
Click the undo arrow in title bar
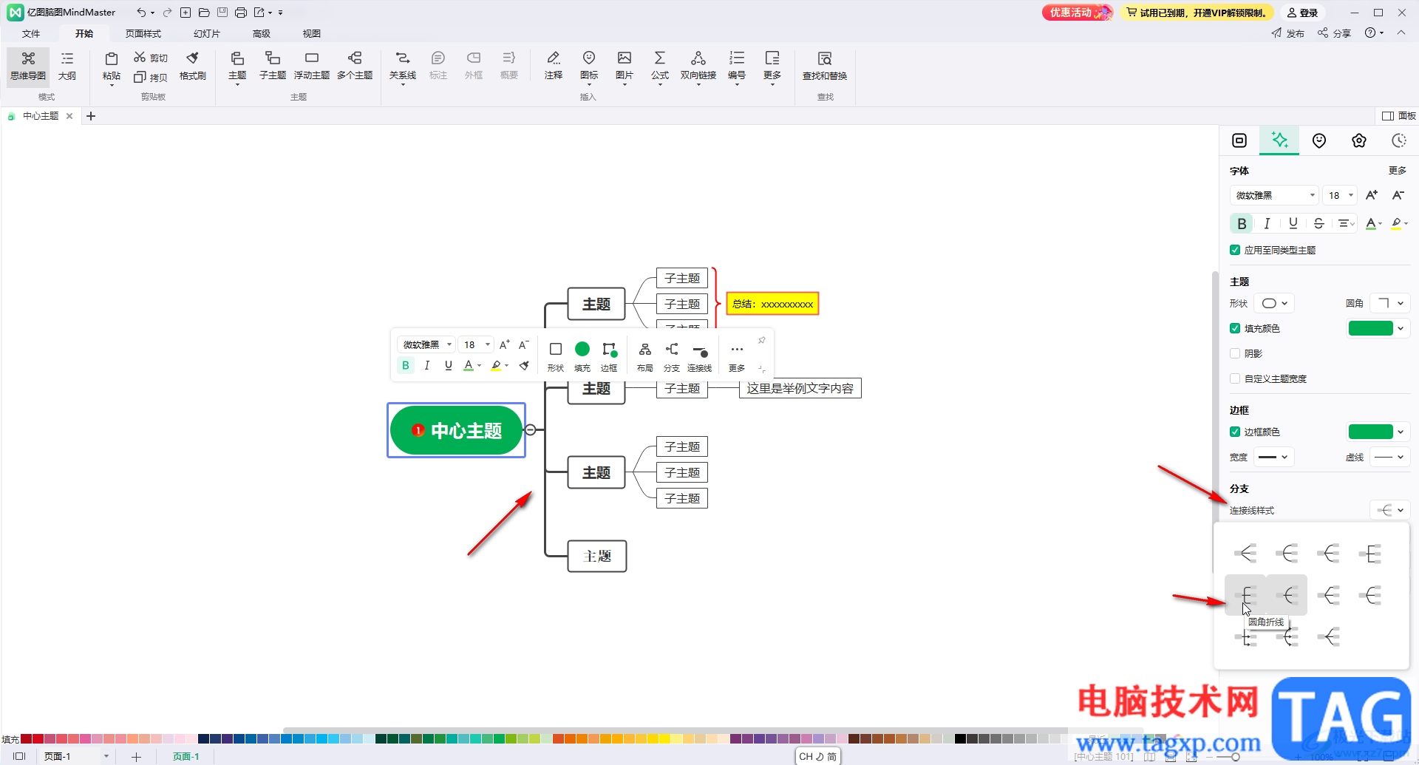(x=141, y=13)
